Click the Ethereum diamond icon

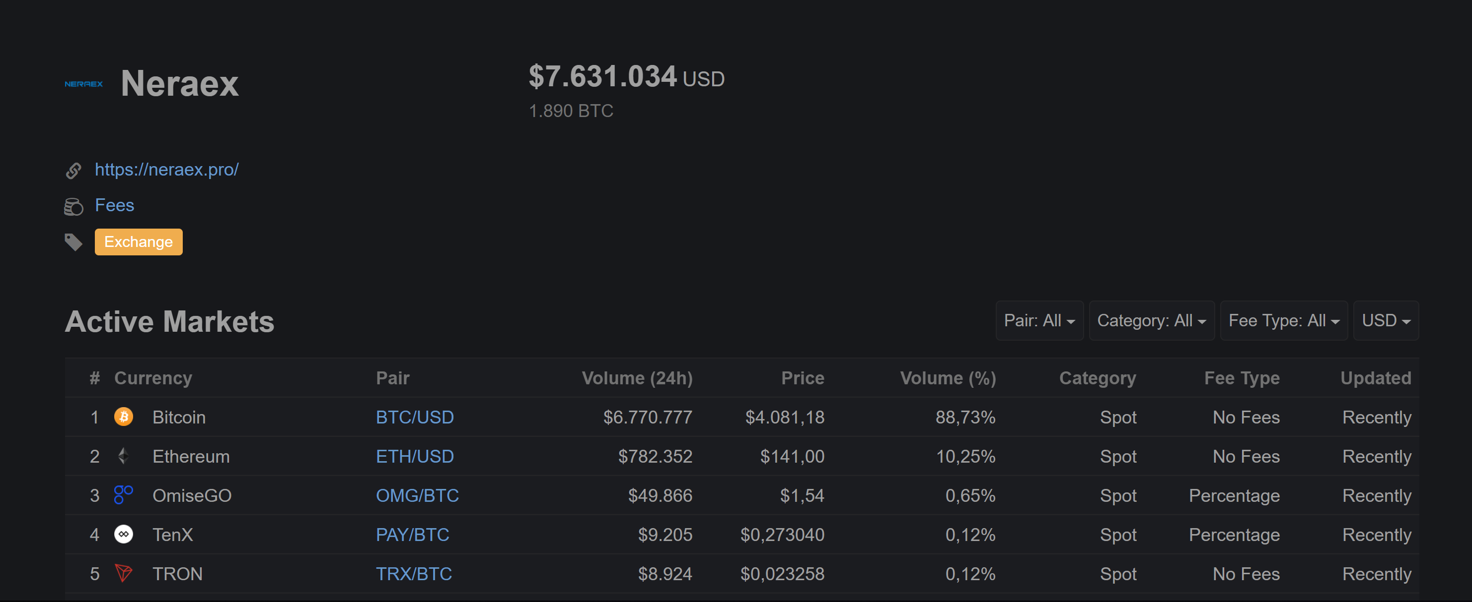(123, 456)
